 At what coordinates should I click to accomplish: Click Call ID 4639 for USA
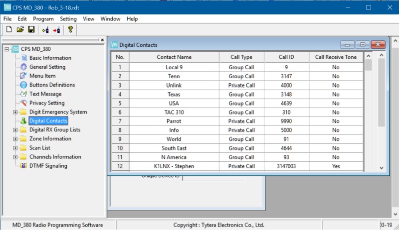click(x=286, y=104)
